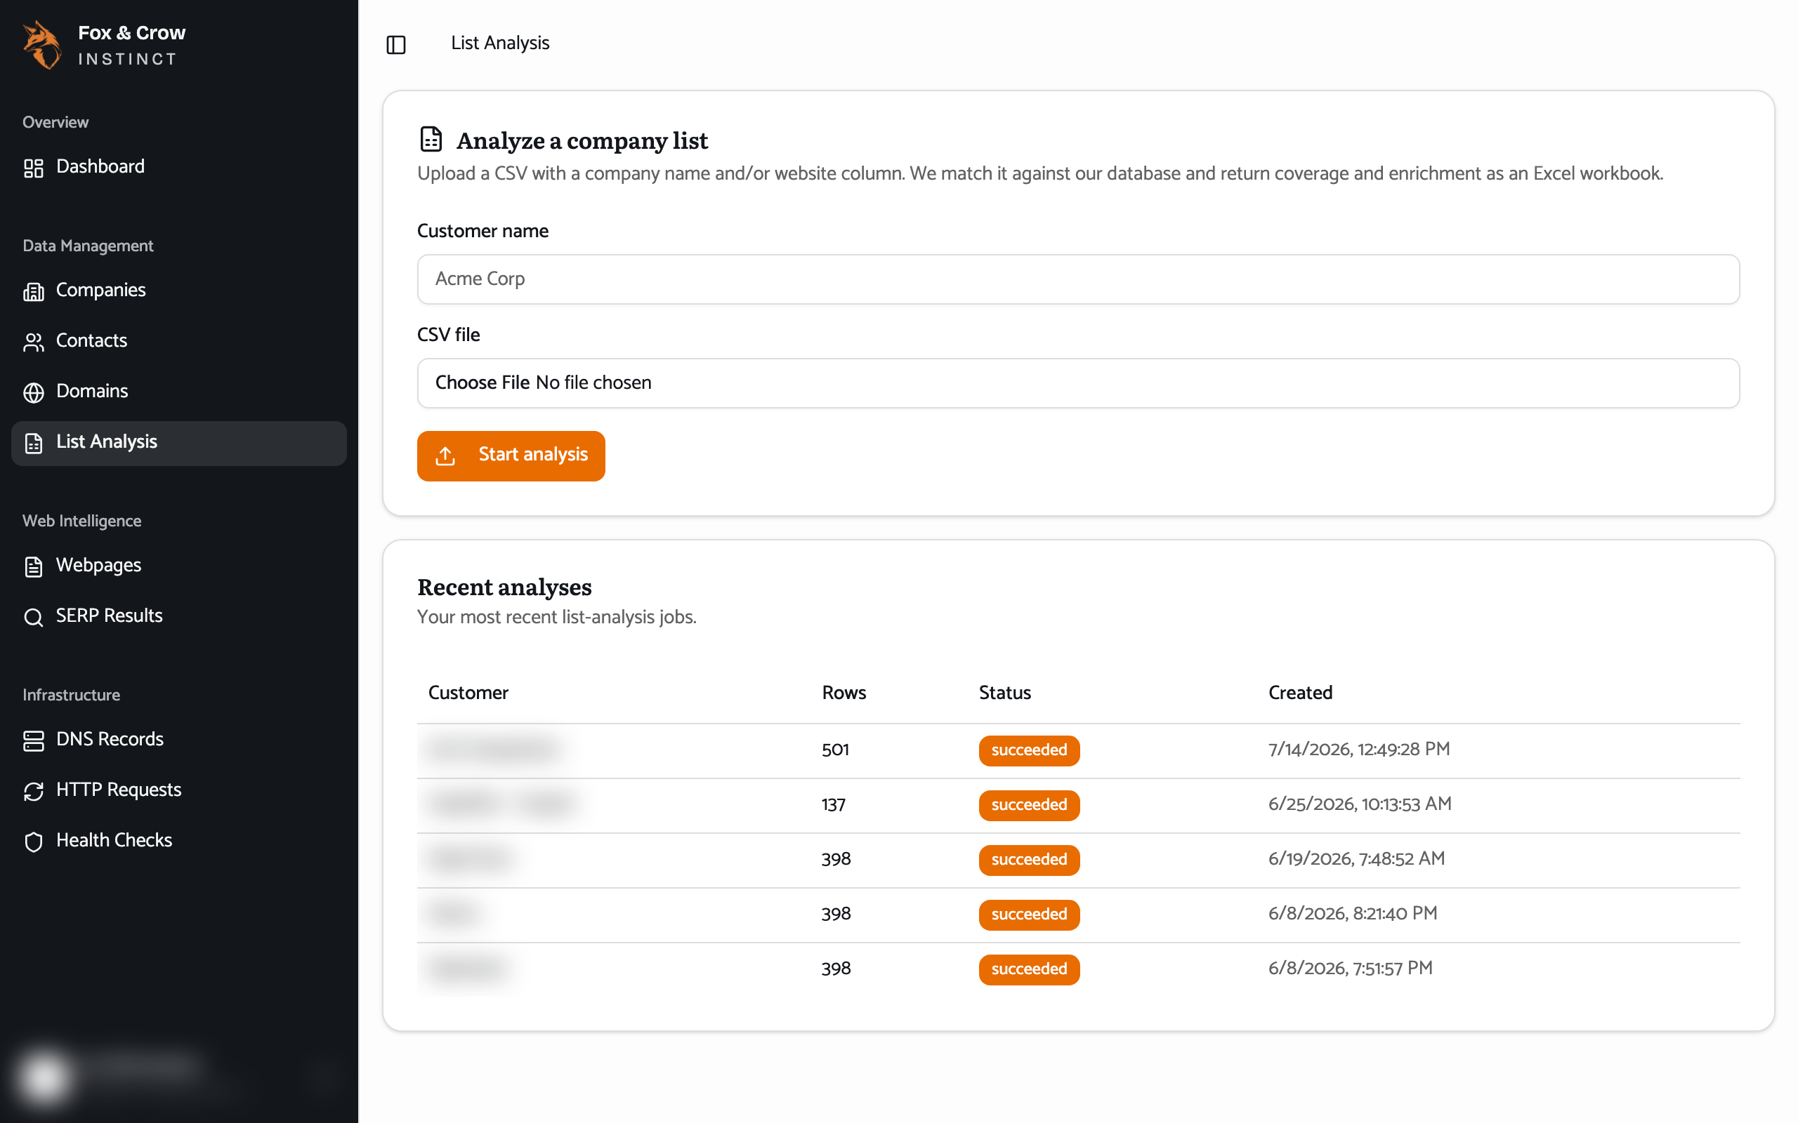Click the Domains globe icon

(34, 392)
